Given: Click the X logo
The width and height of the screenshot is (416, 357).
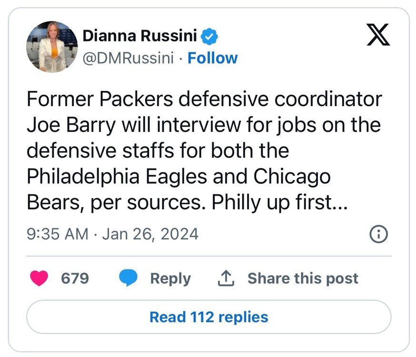Looking at the screenshot, I should pos(378,35).
